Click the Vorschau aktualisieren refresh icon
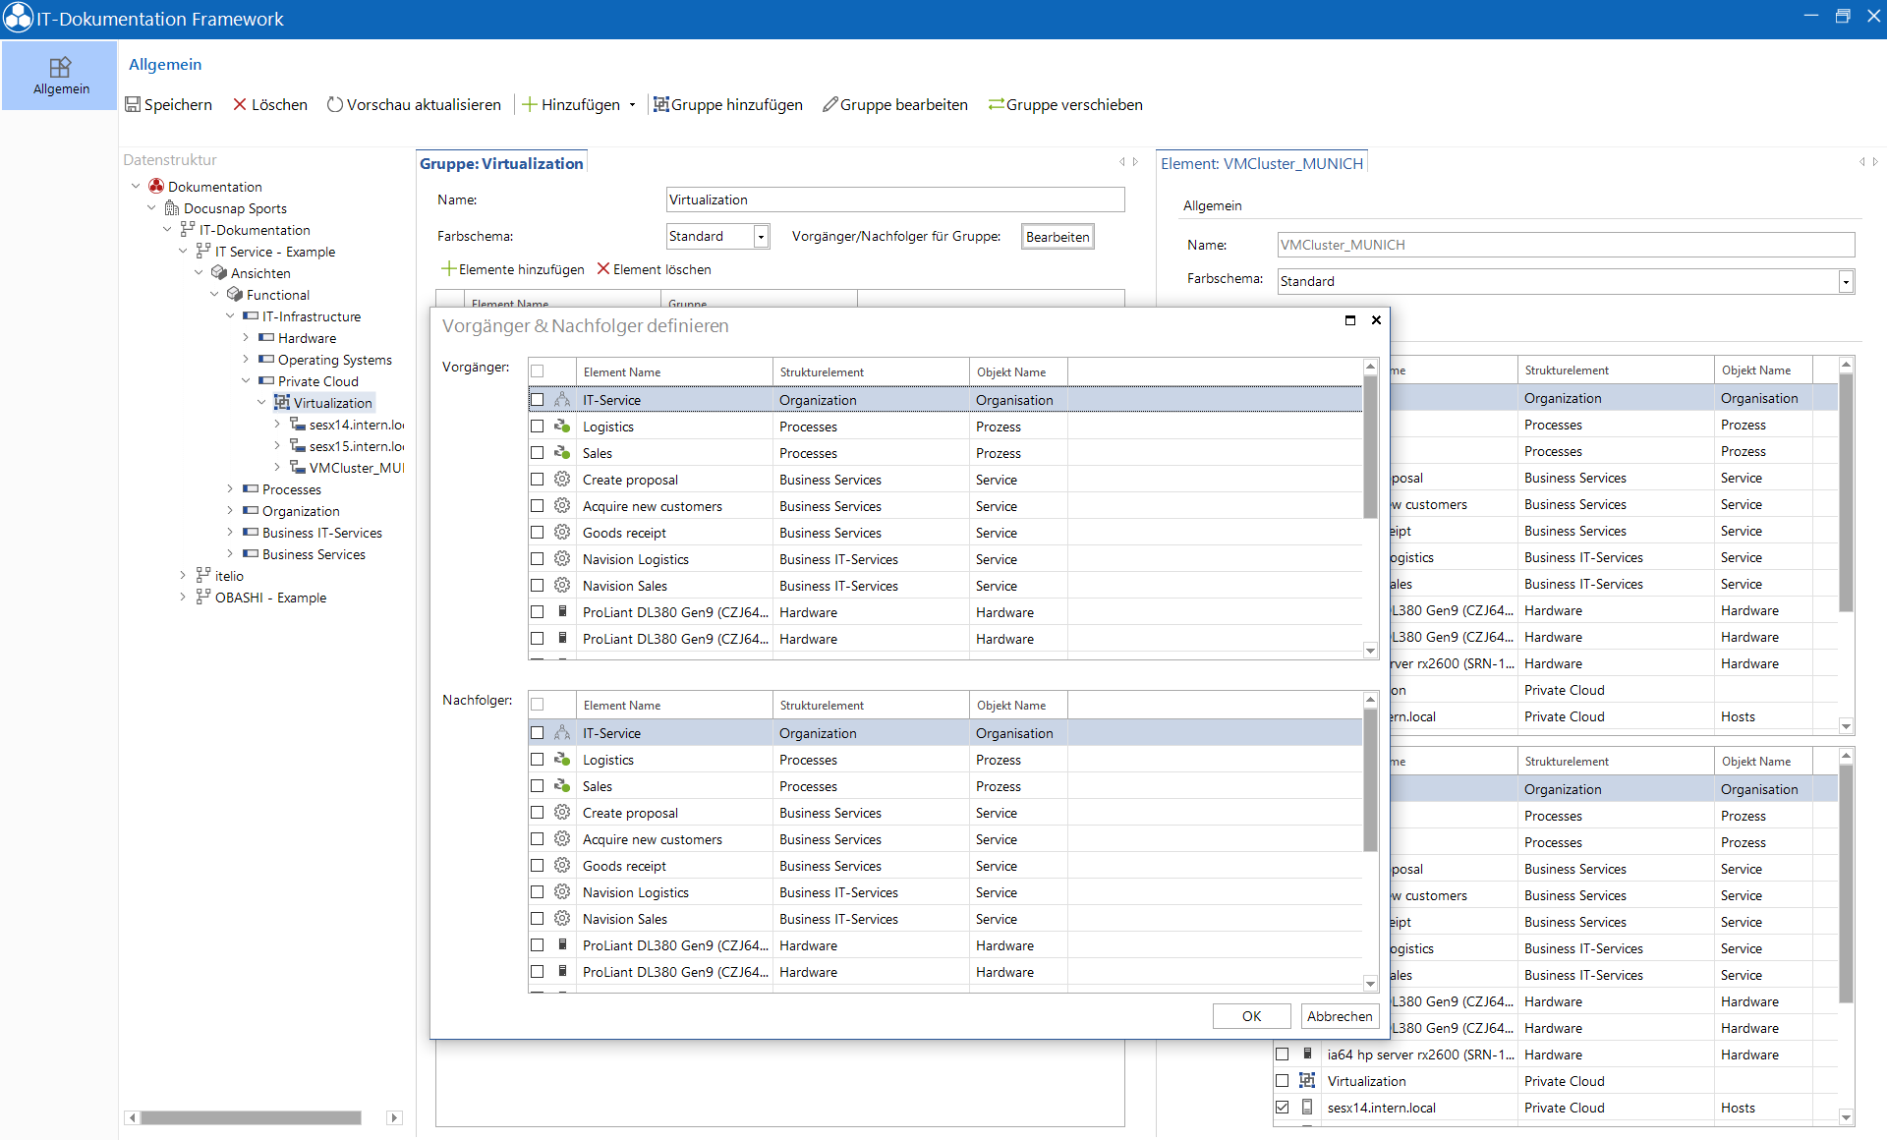The width and height of the screenshot is (1887, 1140). (x=335, y=104)
